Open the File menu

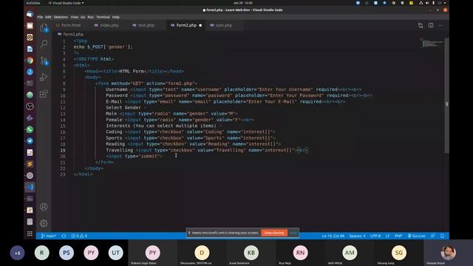click(40, 17)
